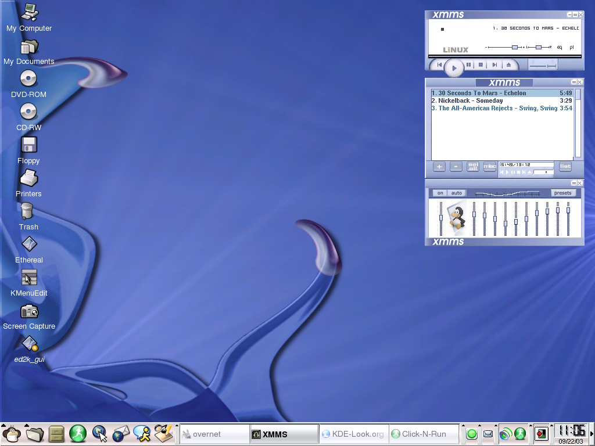Click the green circle system tray icon
The image size is (595, 446).
(472, 434)
